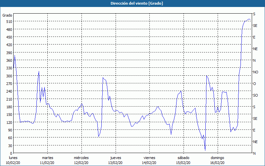
Task: Click the 'martes' day label
Action: (47, 158)
